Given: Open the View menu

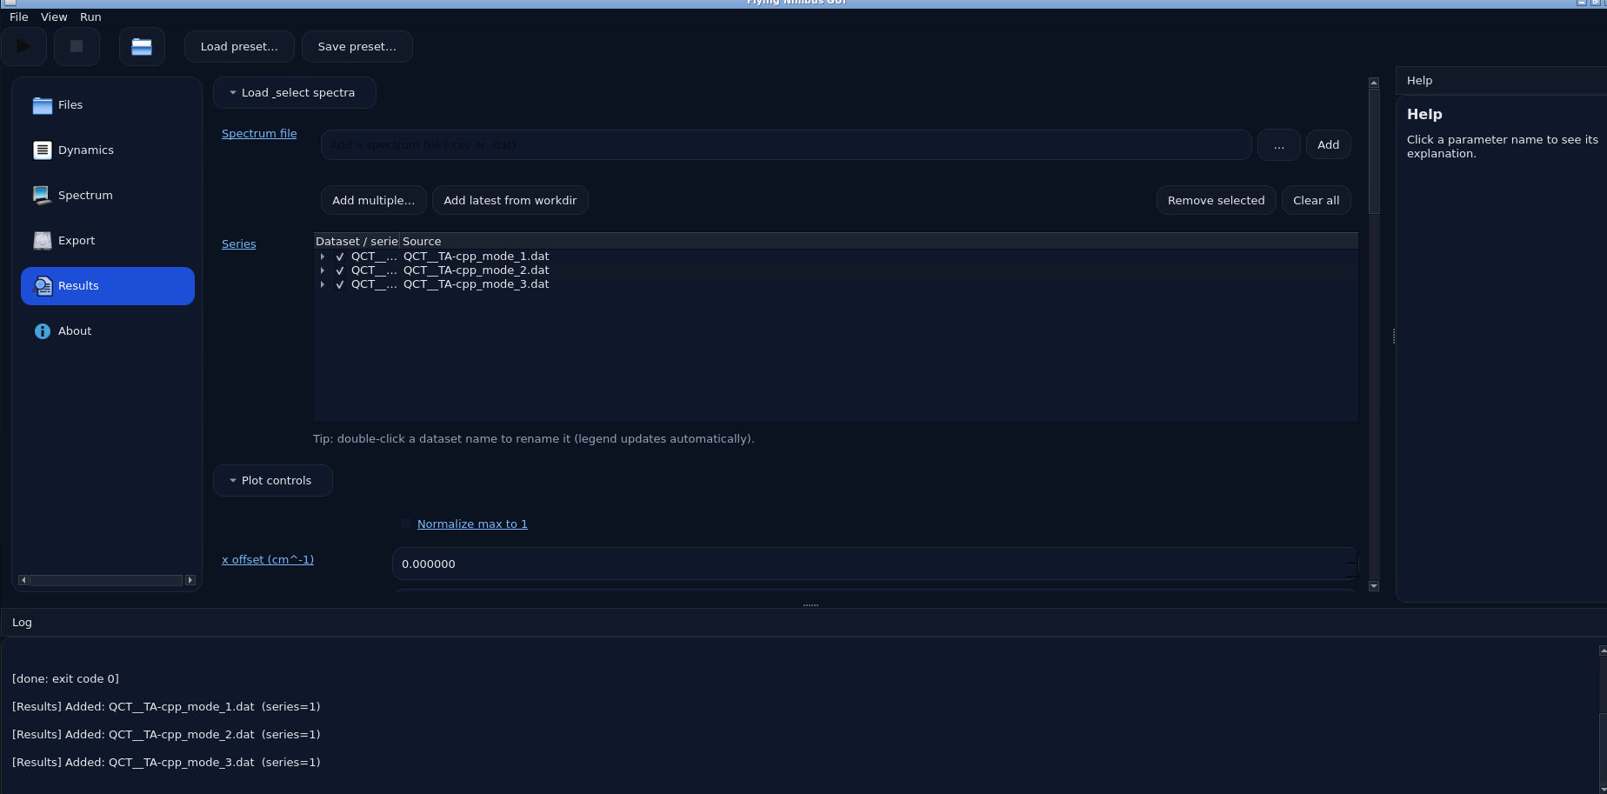Looking at the screenshot, I should (x=54, y=17).
